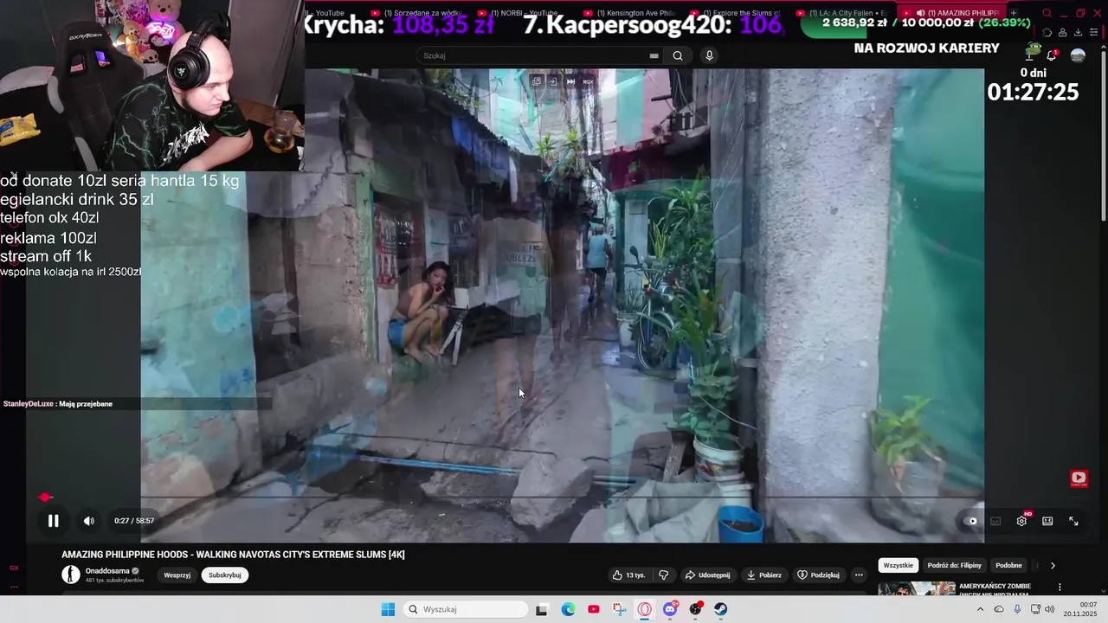The image size is (1108, 623).
Task: Pause the YouTube video playback
Action: (x=53, y=521)
